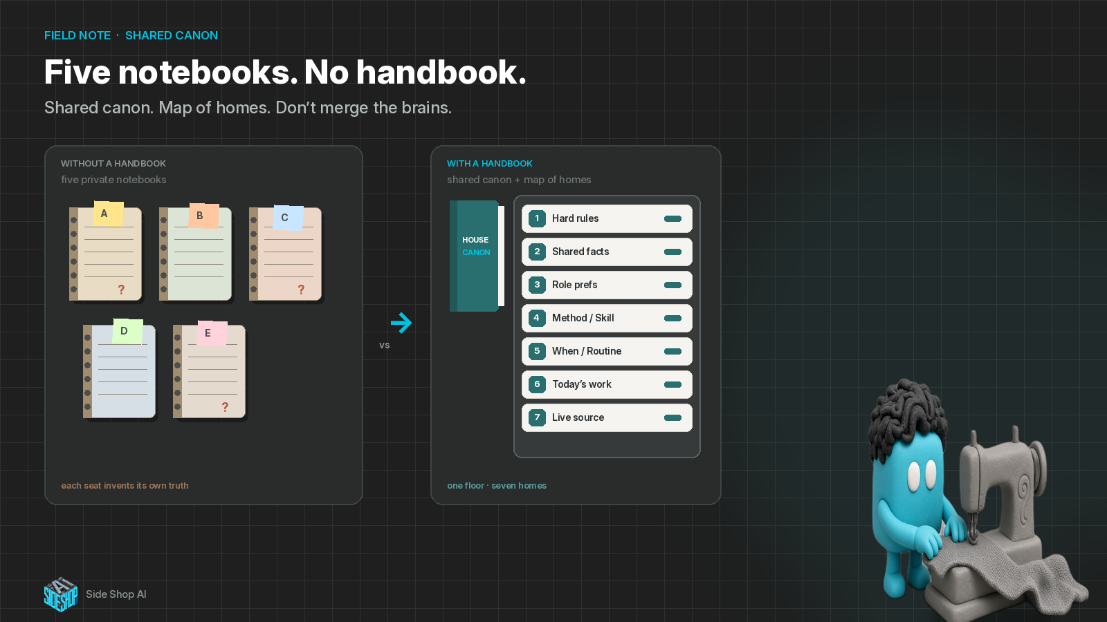Open the notebook tagged C
The width and height of the screenshot is (1107, 622).
click(286, 253)
